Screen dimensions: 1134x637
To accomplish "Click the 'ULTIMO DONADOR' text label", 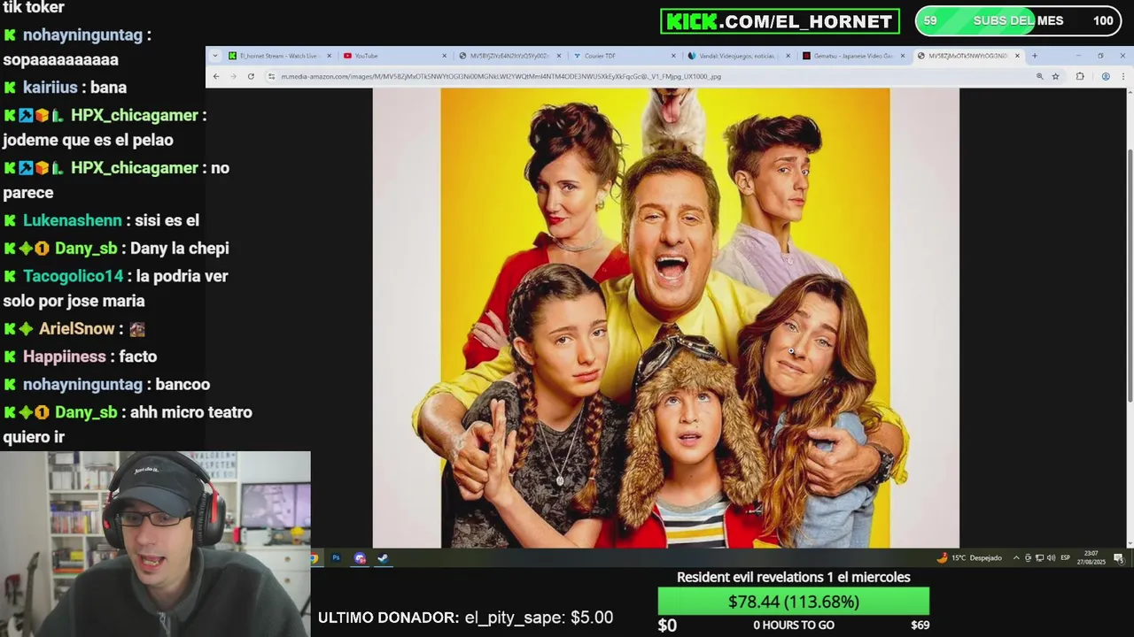I will (388, 618).
